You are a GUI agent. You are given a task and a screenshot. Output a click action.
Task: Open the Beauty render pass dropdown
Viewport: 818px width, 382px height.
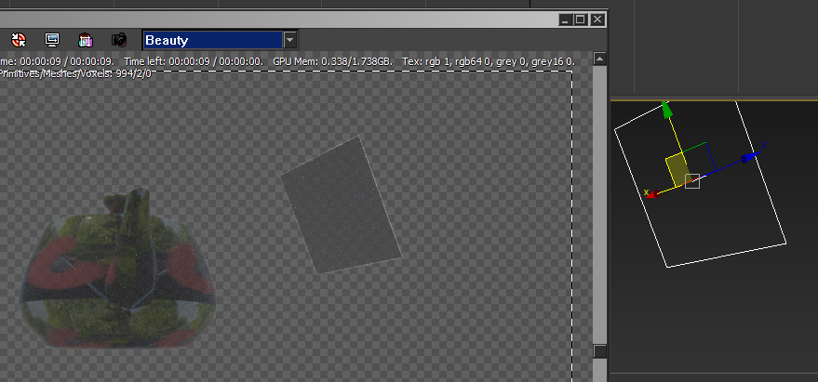pos(290,40)
